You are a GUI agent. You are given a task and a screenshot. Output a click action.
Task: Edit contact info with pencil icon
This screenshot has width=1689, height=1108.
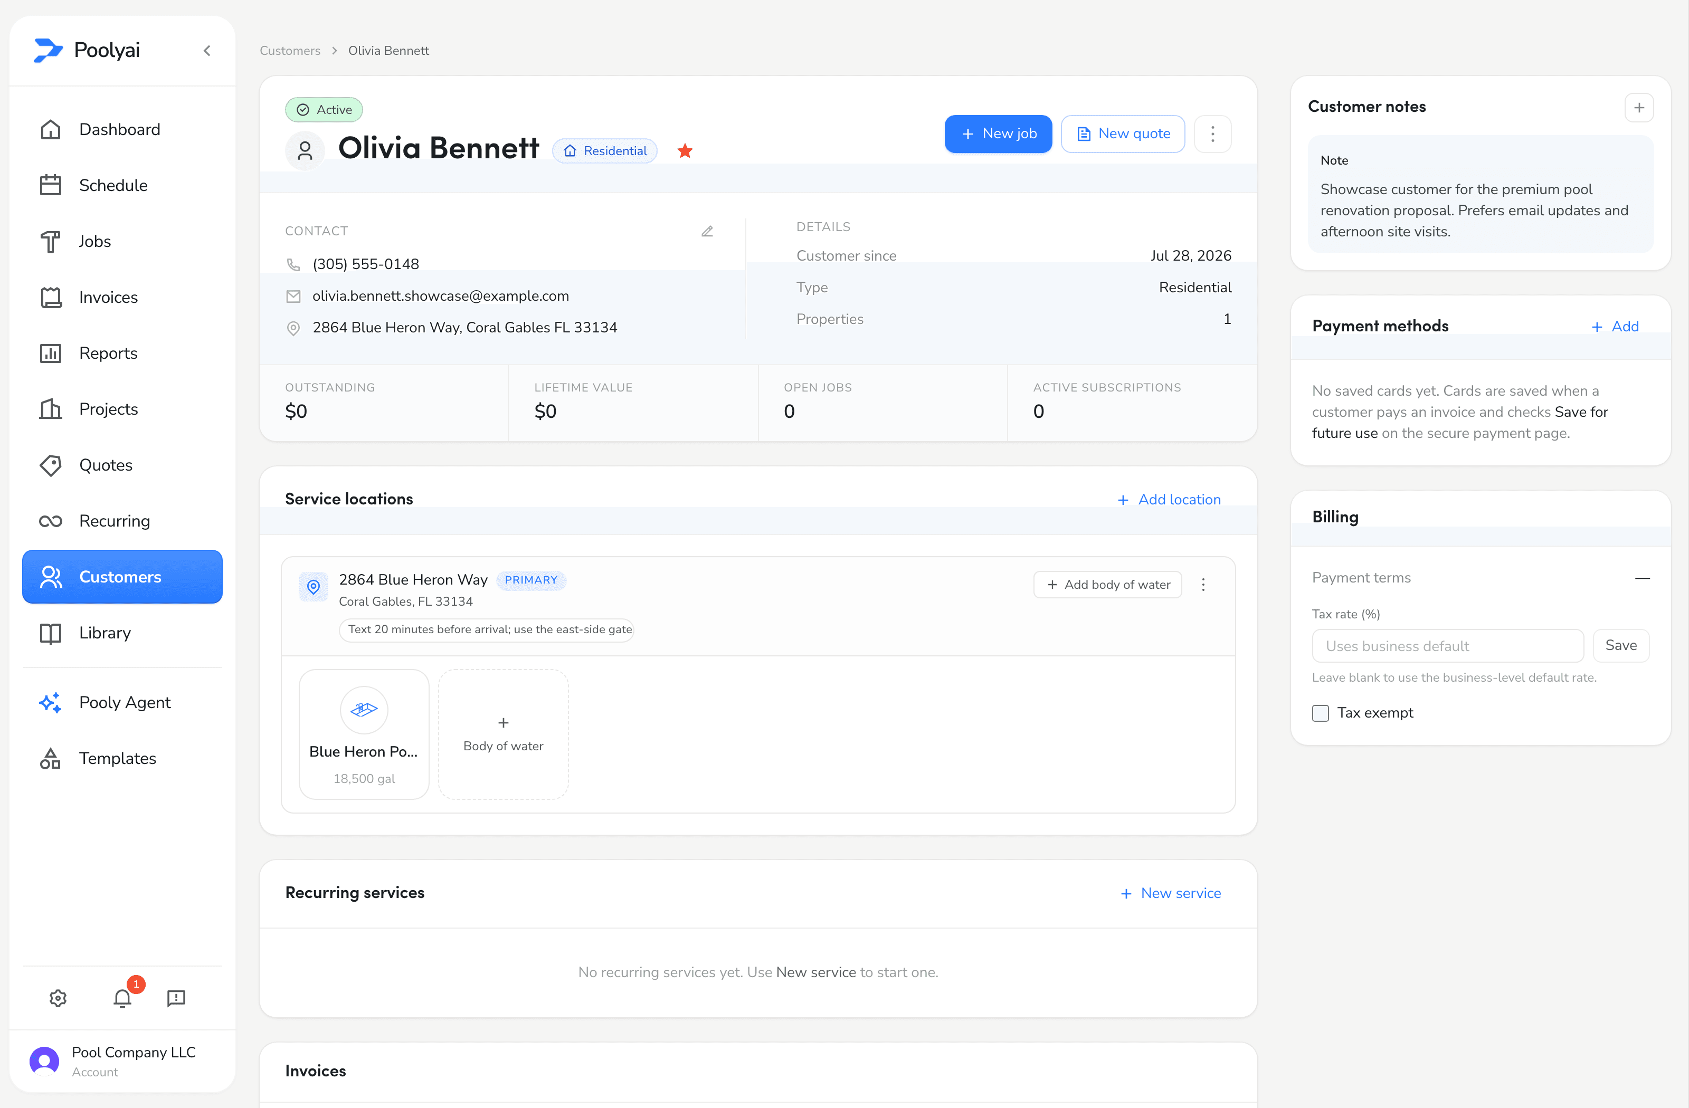(x=707, y=231)
